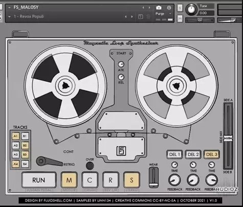Open the instrument info icon
Image resolution: width=243 pixels, height=207 pixels.
169,8
